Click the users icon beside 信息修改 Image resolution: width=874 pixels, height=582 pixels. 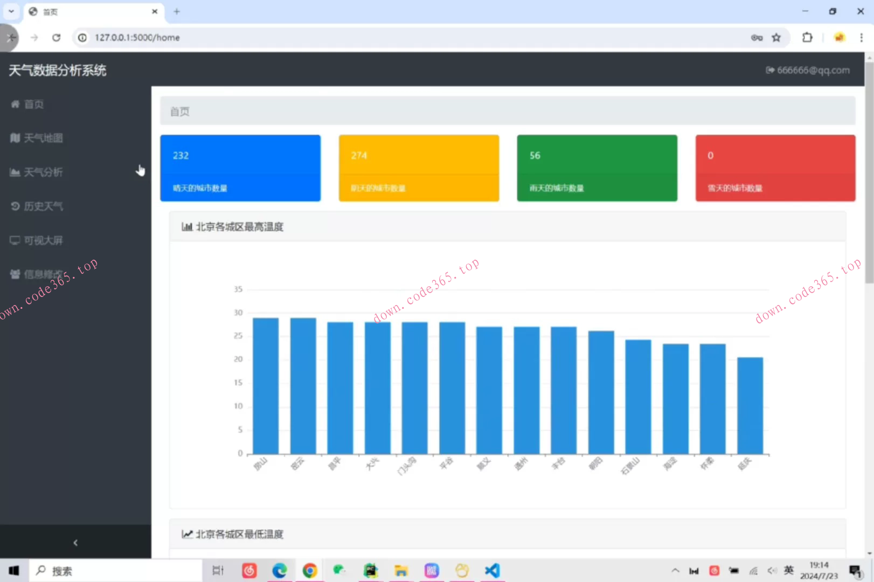15,274
